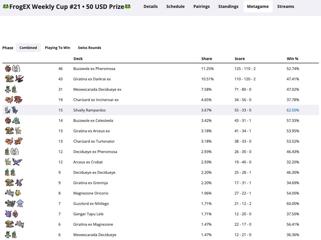
Task: Click the Win % column header
Action: (x=292, y=59)
